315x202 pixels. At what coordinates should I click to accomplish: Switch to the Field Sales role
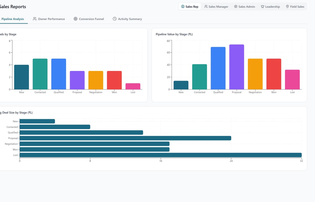295,7
